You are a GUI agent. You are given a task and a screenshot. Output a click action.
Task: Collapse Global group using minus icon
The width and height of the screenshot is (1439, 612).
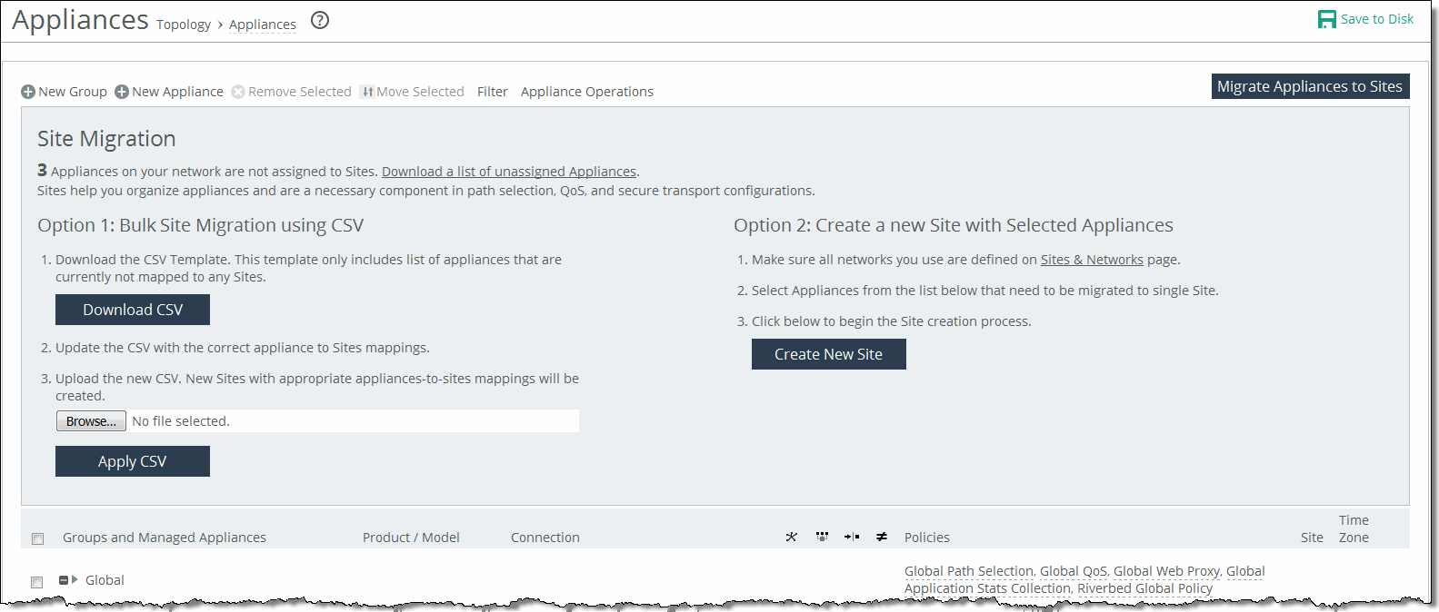pyautogui.click(x=64, y=579)
